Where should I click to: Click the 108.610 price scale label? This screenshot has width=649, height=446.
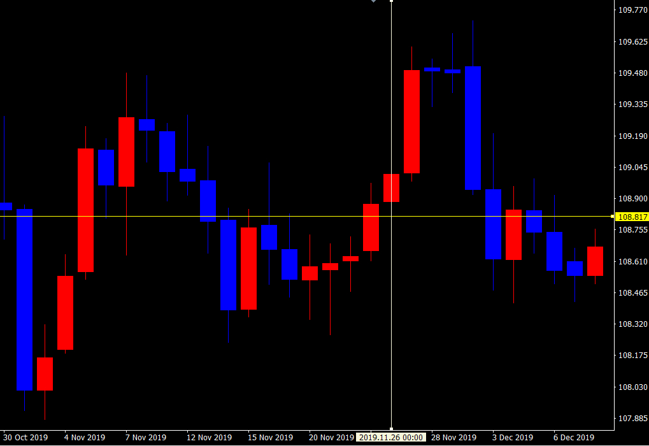click(x=632, y=261)
